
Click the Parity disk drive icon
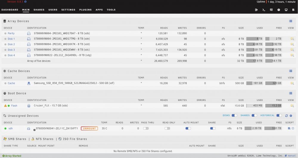(29, 33)
